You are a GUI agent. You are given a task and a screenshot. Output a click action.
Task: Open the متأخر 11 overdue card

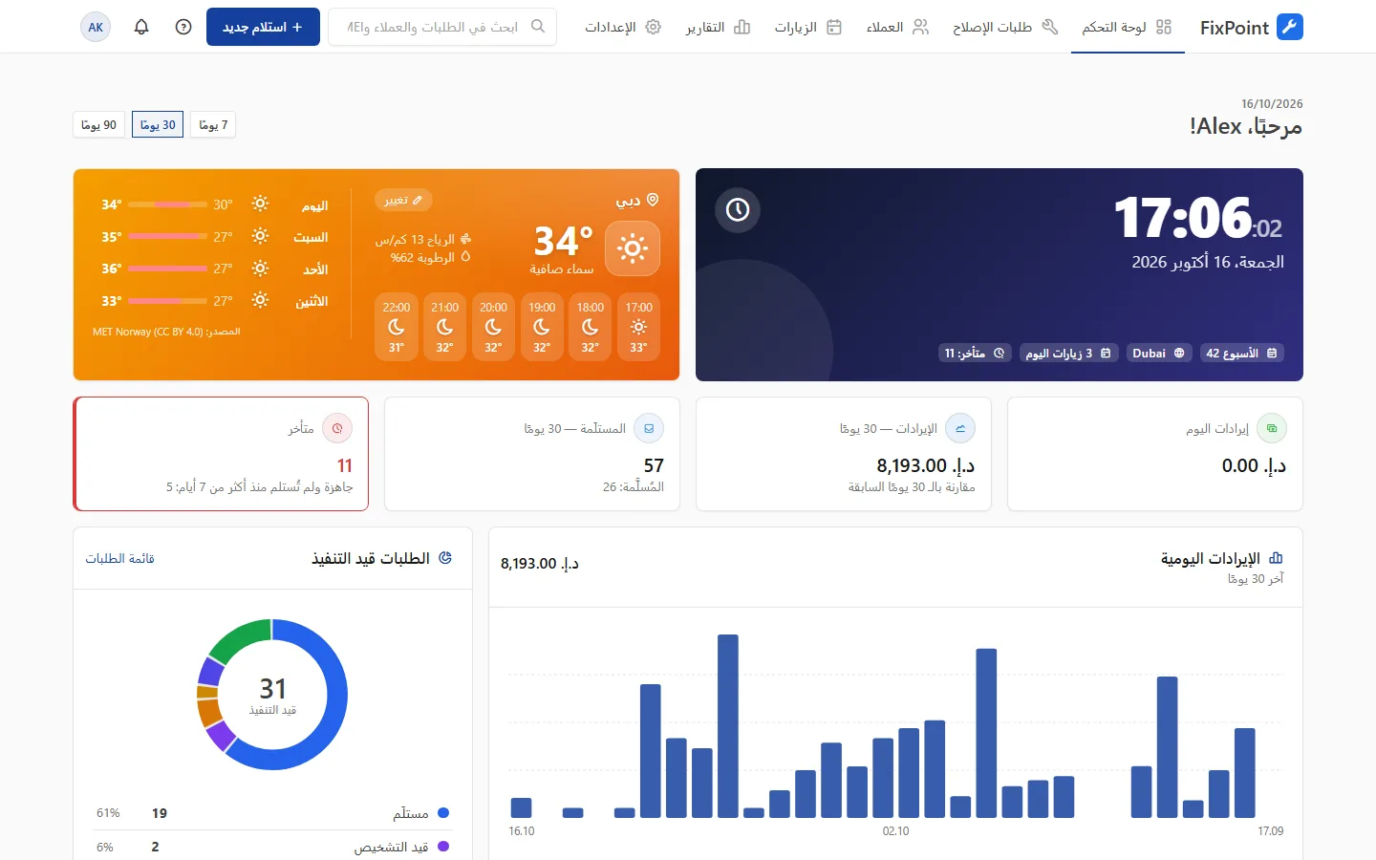pos(221,454)
